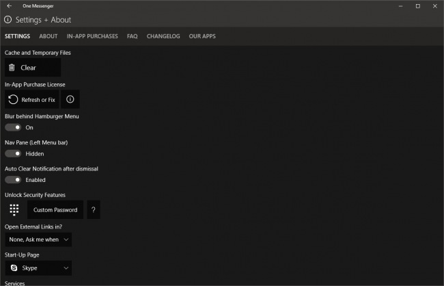Screen dimensions: 444x286
Task: Go back using the arrow icon
Action: pyautogui.click(x=10, y=5)
